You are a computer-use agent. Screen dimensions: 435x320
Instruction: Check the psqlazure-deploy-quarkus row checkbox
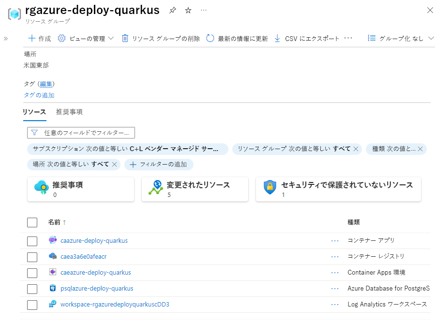click(x=32, y=289)
